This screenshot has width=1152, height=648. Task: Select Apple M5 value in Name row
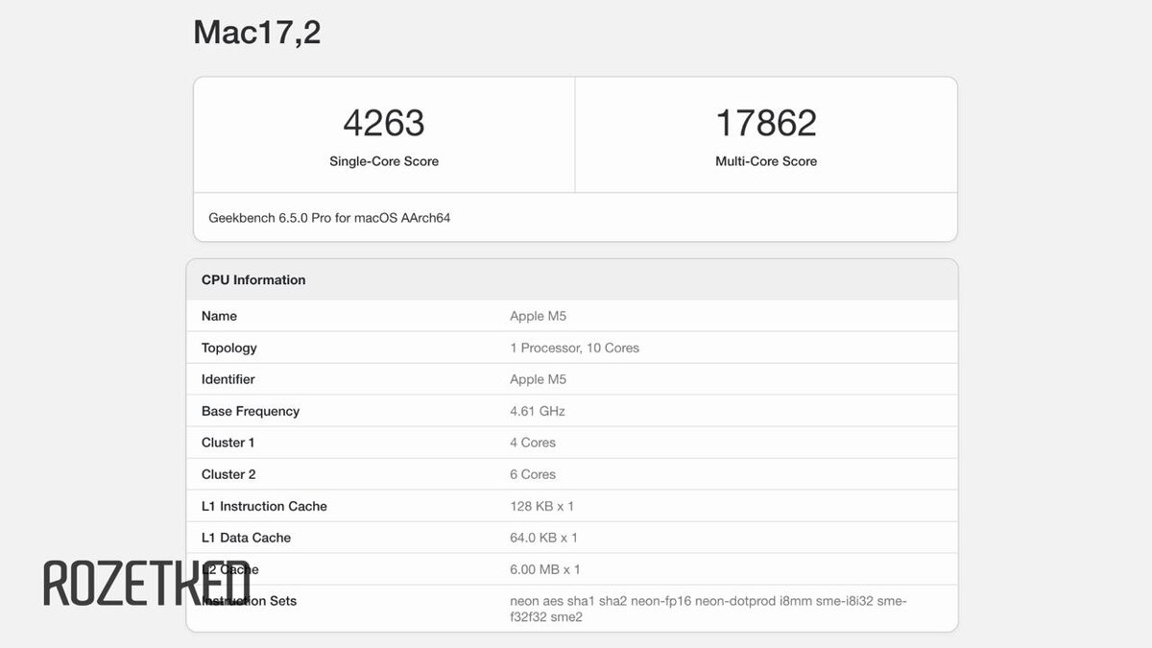[x=538, y=316]
